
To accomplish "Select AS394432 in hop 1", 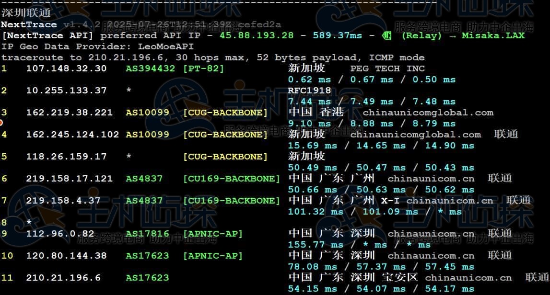I will (x=150, y=68).
